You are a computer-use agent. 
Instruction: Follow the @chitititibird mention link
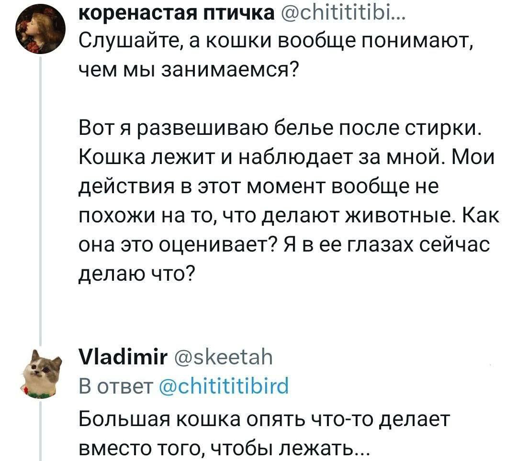223,385
